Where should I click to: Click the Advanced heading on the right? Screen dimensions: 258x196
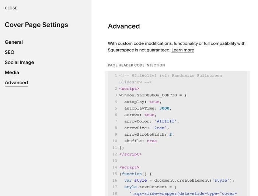(x=124, y=26)
